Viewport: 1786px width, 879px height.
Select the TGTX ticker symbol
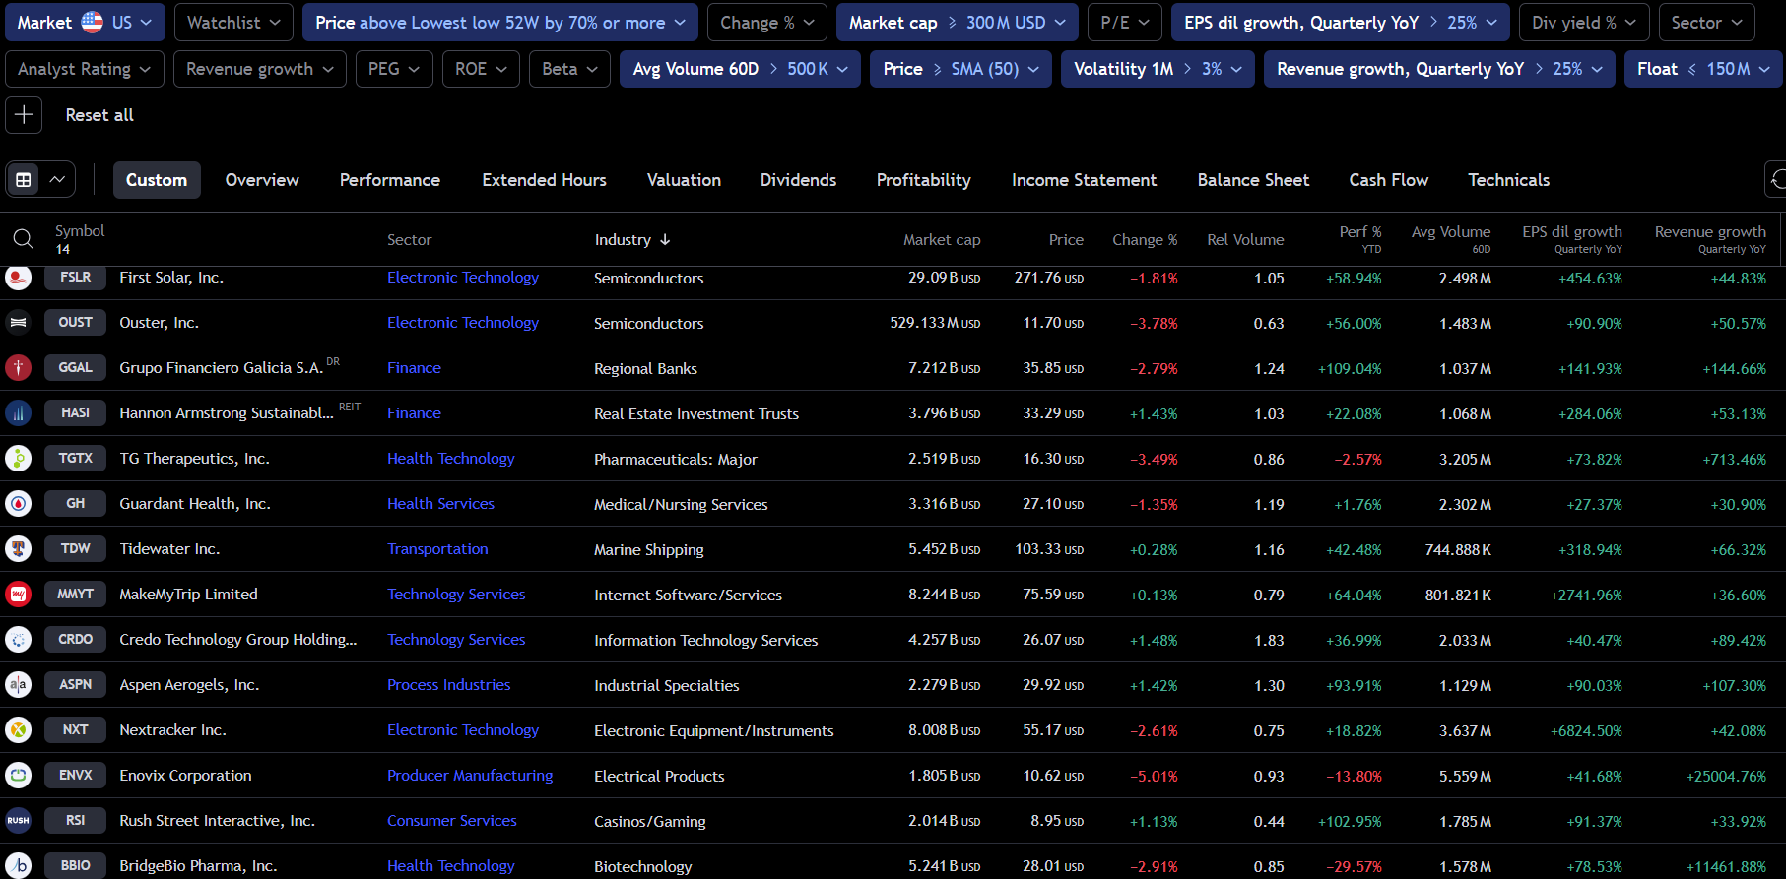[75, 459]
